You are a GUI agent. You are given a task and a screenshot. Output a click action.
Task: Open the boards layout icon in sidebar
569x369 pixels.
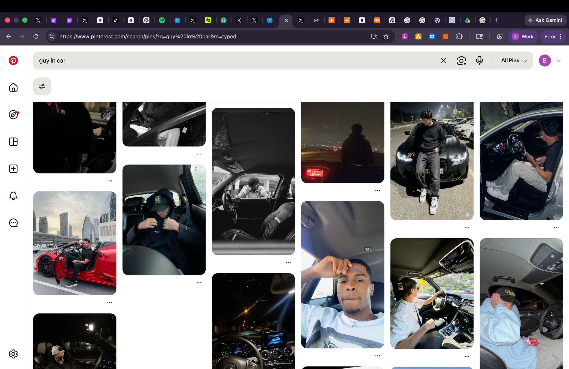pos(13,141)
